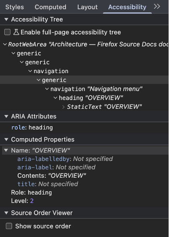Select the StaticText "OVERVIEW" row text
169x237 pixels.
pos(104,107)
